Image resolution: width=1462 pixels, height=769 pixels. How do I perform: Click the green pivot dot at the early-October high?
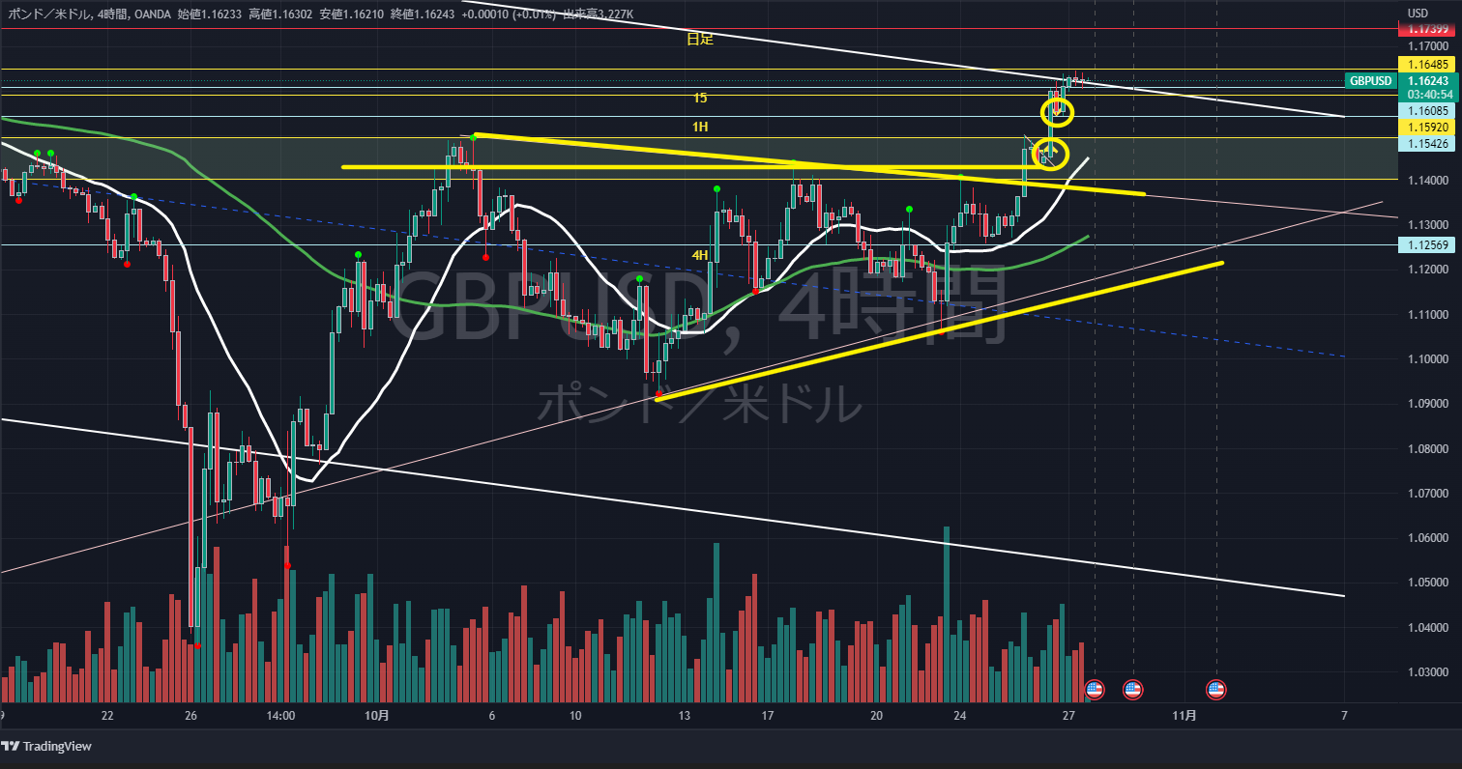tap(473, 138)
